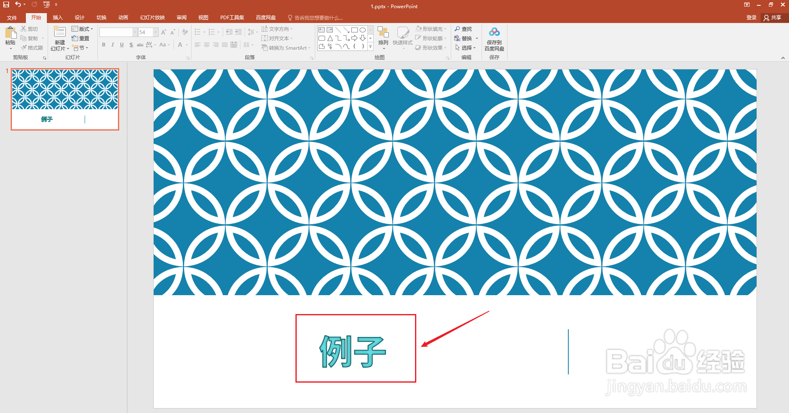Select slide 1 thumbnail in the panel
Viewport: 789px width, 413px height.
coord(65,99)
